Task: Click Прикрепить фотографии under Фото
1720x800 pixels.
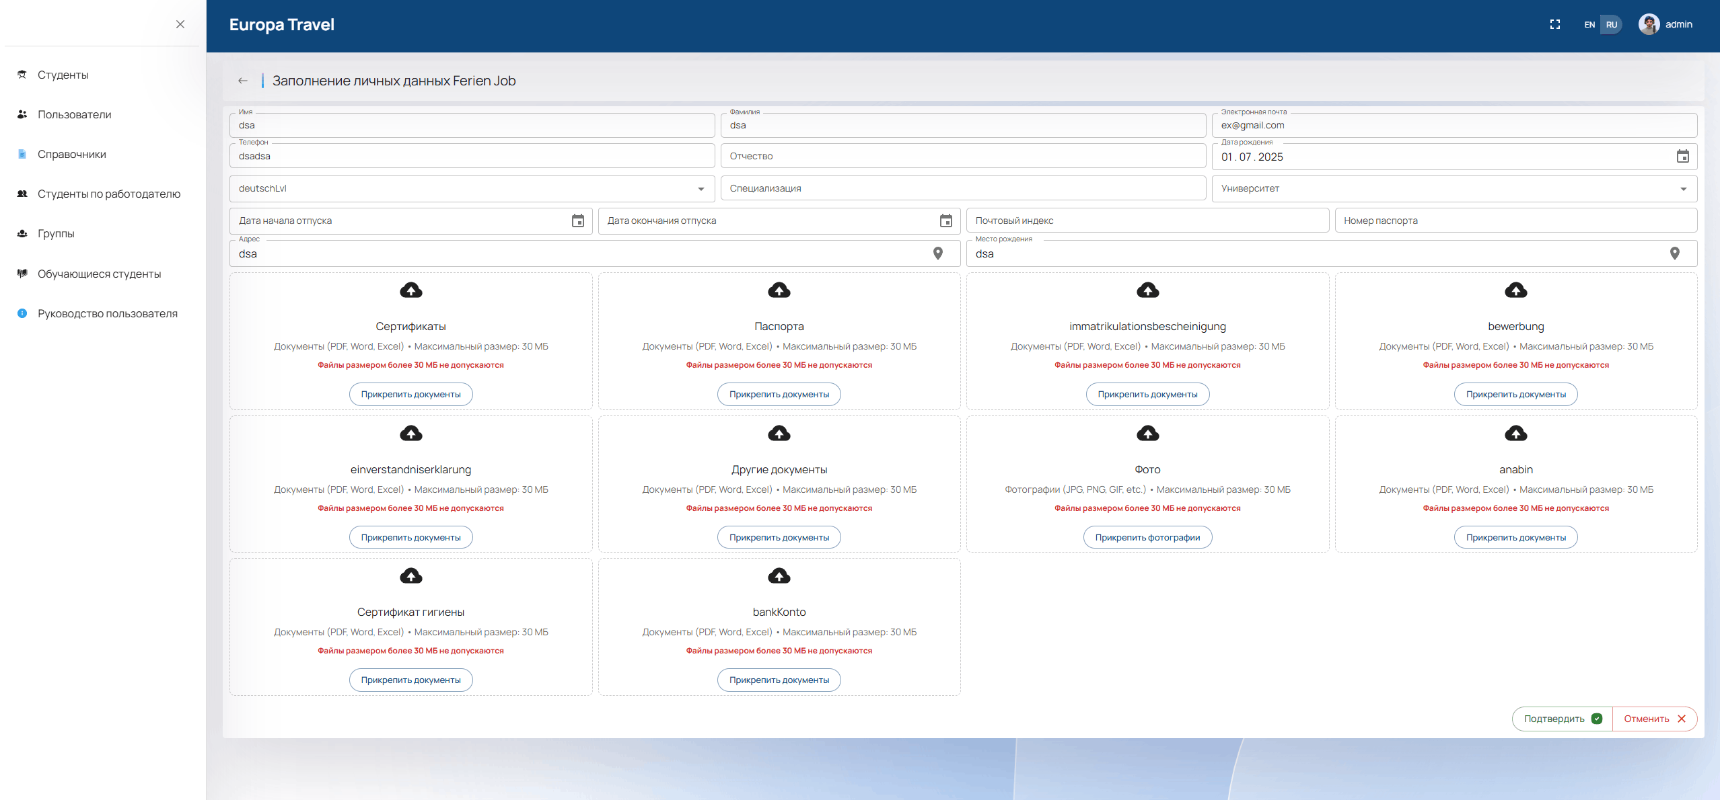Action: click(1147, 538)
